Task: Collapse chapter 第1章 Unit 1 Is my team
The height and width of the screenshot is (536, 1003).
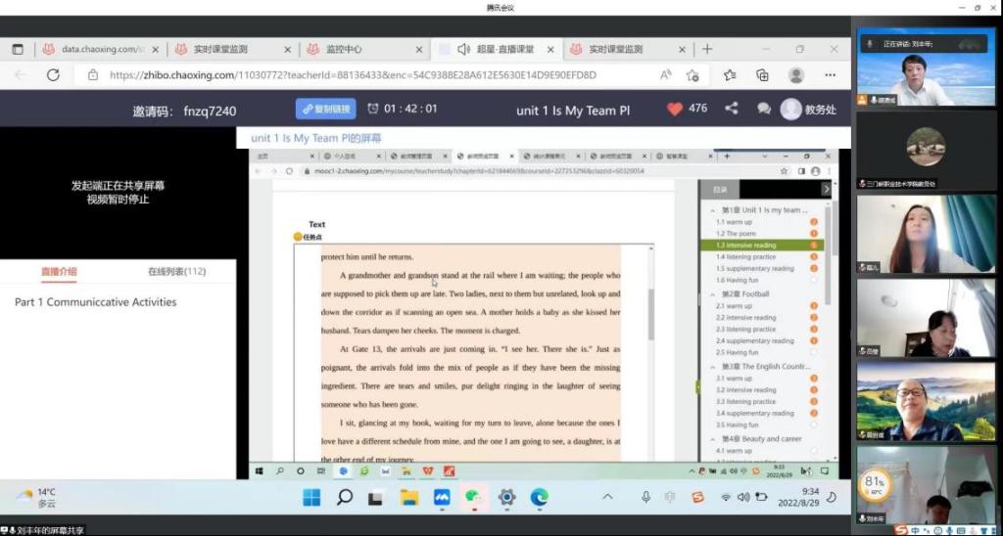Action: (x=712, y=210)
